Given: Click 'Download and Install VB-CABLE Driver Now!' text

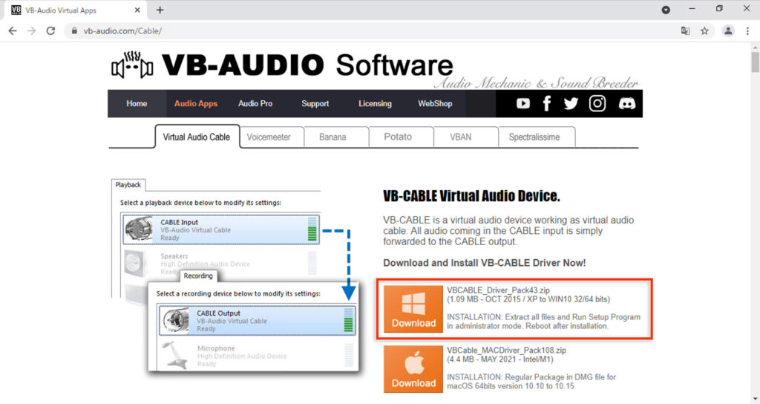Looking at the screenshot, I should coord(484,263).
